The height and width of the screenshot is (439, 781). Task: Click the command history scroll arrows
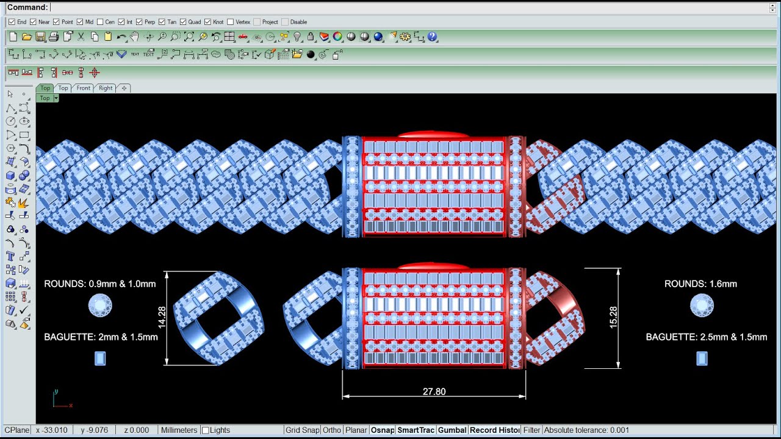772,7
